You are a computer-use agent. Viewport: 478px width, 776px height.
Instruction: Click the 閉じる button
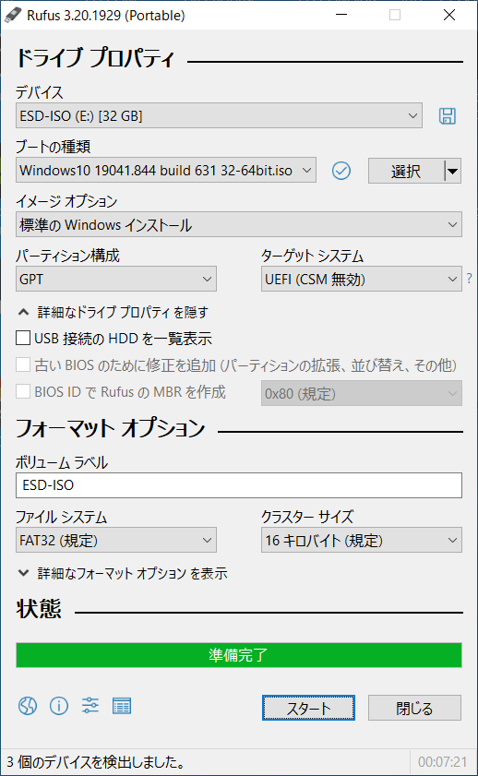click(x=414, y=708)
